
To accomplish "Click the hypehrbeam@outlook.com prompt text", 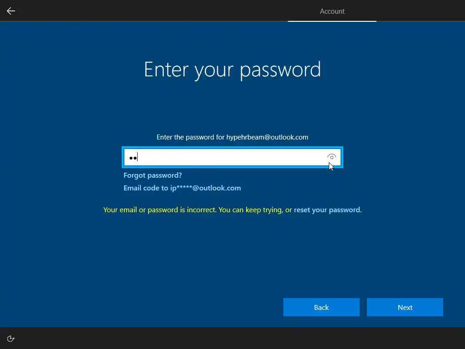I will tap(232, 137).
